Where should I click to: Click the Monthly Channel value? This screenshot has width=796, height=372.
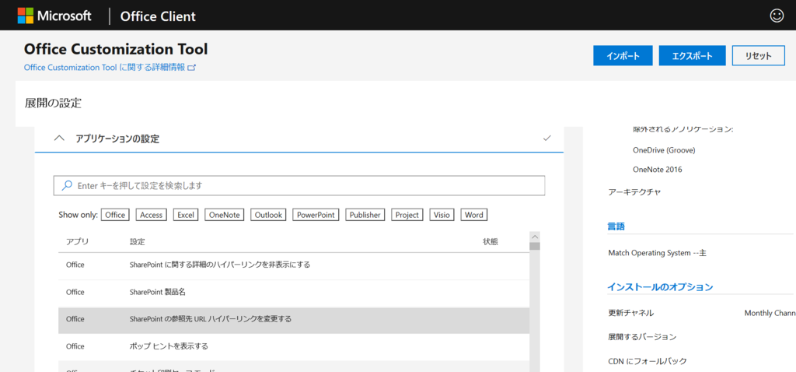coord(770,313)
